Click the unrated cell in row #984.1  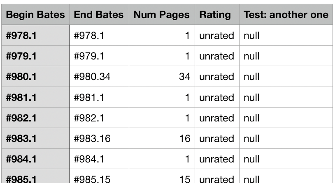[217, 159]
